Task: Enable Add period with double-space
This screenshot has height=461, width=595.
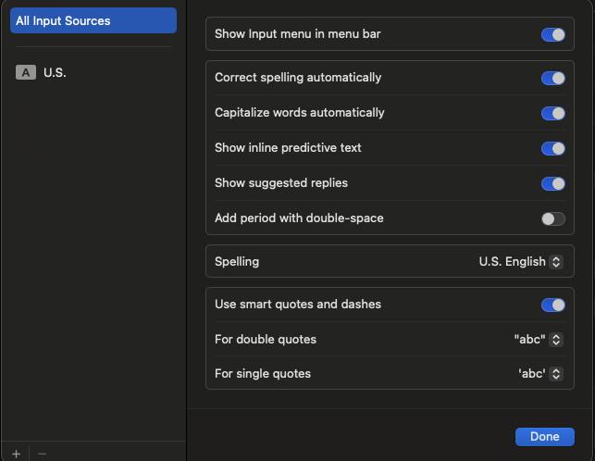Action: pyautogui.click(x=552, y=218)
